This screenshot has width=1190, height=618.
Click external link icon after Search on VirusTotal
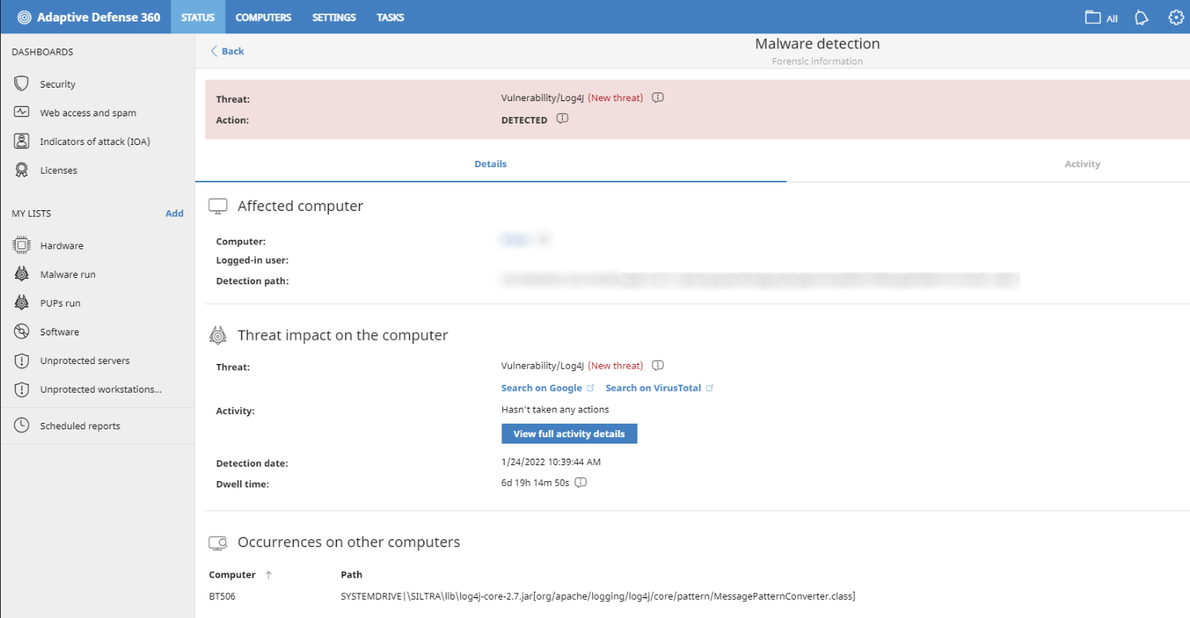710,388
